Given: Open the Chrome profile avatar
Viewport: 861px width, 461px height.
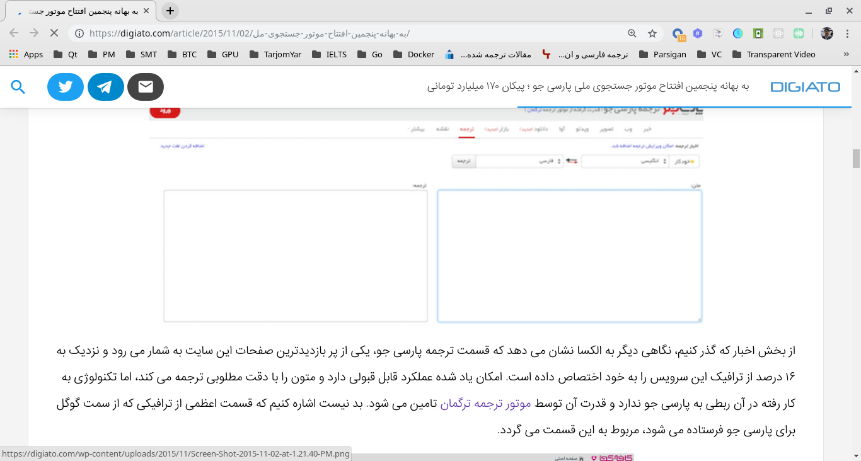Looking at the screenshot, I should click(827, 33).
